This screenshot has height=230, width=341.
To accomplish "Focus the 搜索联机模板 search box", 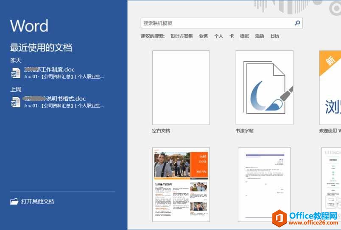I will (221, 23).
